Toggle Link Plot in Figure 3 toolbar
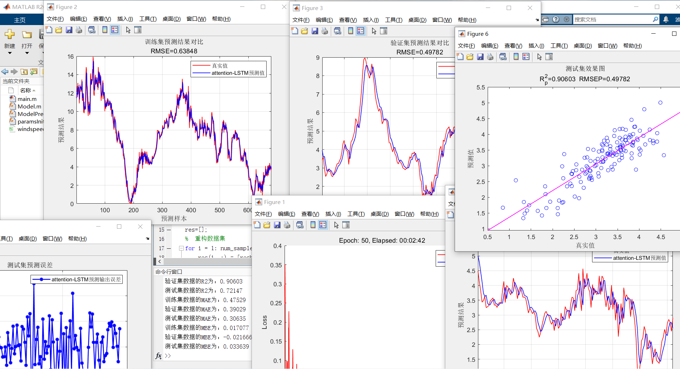This screenshot has height=369, width=680. 337,31
